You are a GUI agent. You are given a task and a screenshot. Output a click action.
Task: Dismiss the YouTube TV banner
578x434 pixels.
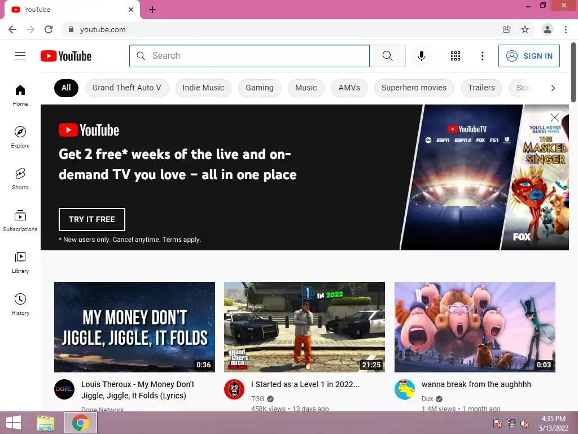tap(554, 118)
